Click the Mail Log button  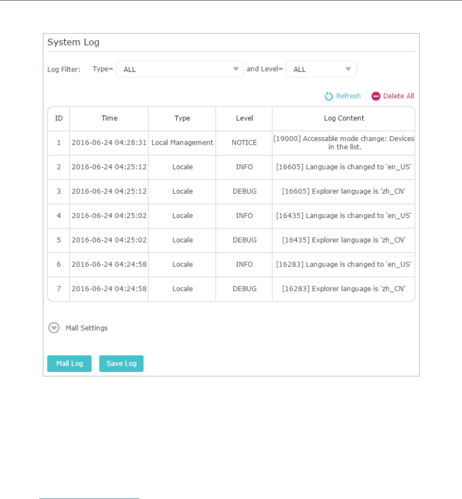click(69, 363)
